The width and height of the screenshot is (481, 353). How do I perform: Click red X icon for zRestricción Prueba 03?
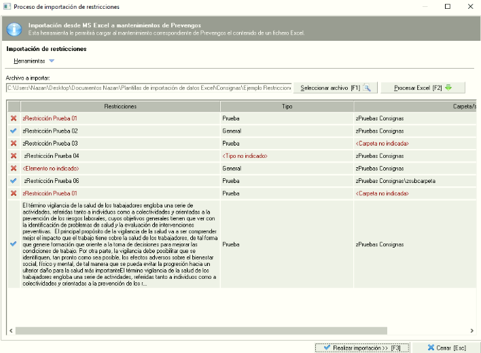pos(14,144)
